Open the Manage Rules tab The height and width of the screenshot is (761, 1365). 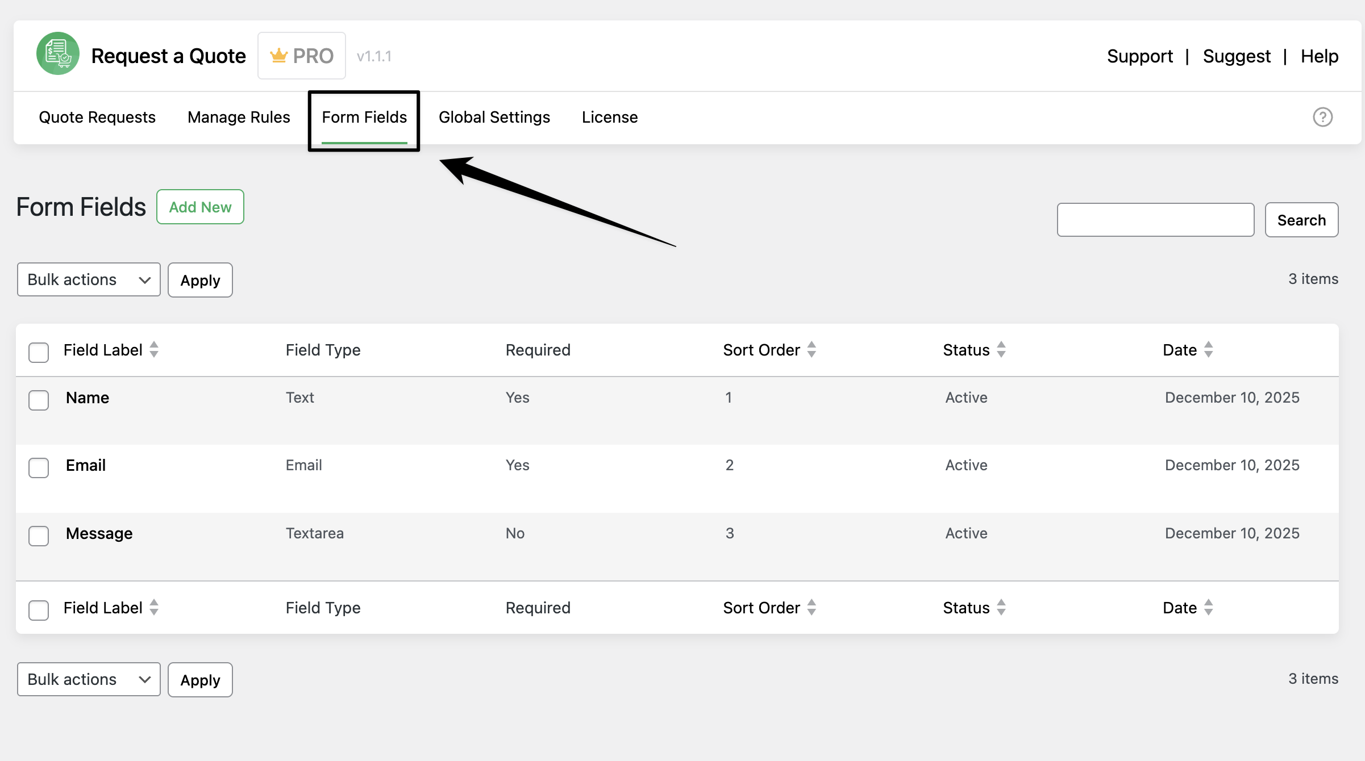(x=239, y=117)
